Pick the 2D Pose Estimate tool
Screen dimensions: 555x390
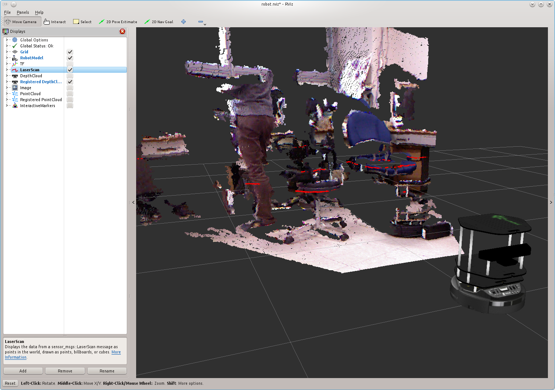(x=118, y=22)
